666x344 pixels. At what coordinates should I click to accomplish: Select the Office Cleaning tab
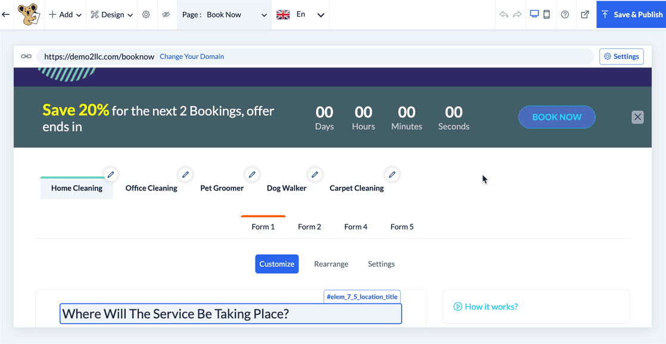tap(151, 188)
